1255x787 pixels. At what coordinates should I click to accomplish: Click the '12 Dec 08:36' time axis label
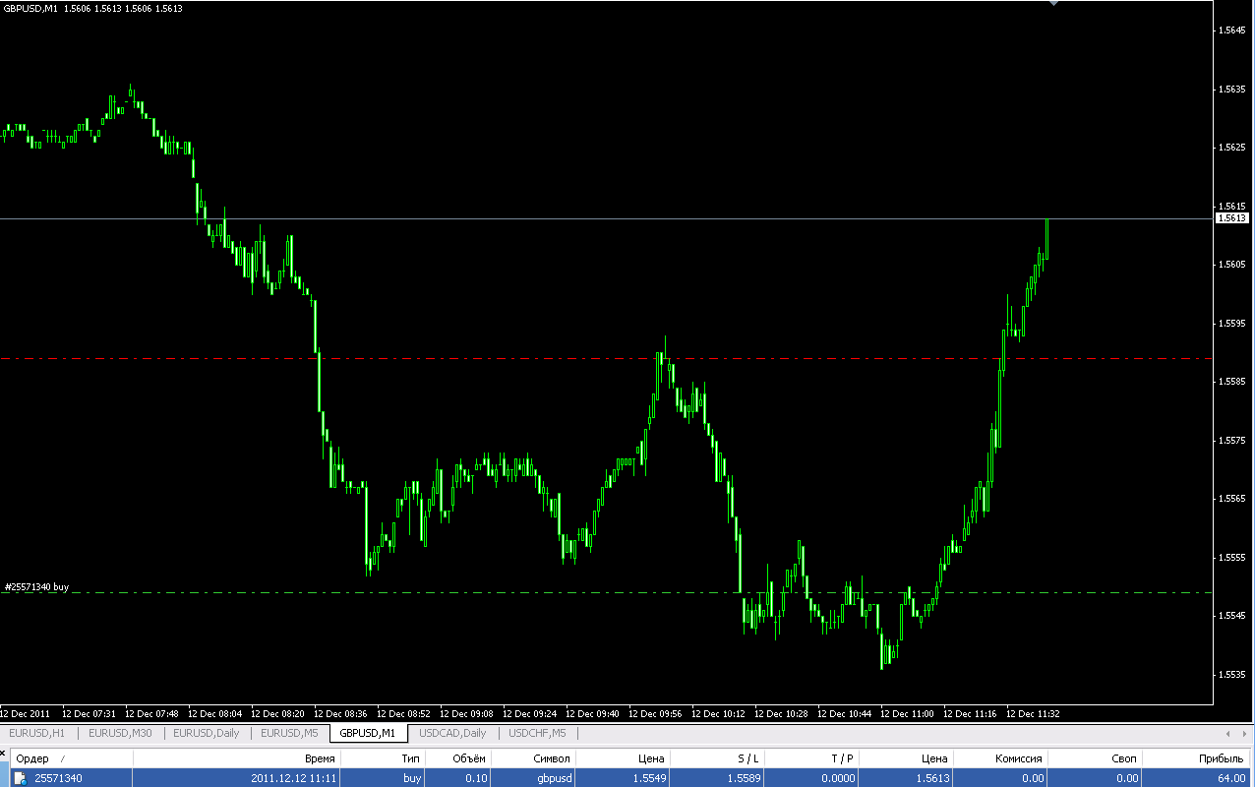(x=341, y=713)
